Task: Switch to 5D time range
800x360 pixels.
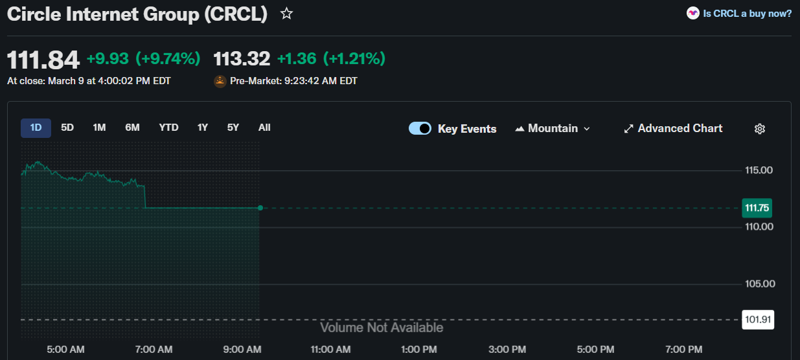Action: (x=67, y=128)
